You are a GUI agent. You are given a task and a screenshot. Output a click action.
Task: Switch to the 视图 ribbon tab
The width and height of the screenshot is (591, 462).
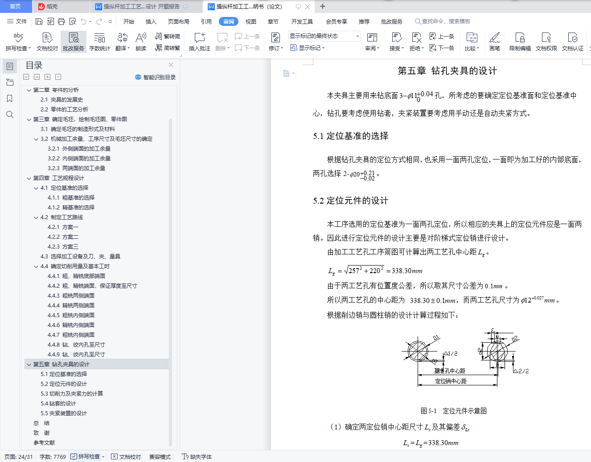[251, 21]
